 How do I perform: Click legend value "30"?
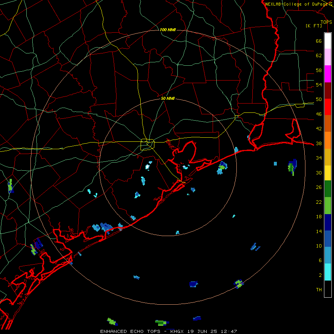coord(319,173)
